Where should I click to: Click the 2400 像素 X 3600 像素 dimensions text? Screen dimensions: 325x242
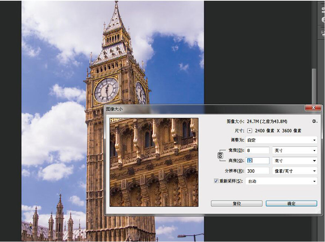(x=278, y=131)
